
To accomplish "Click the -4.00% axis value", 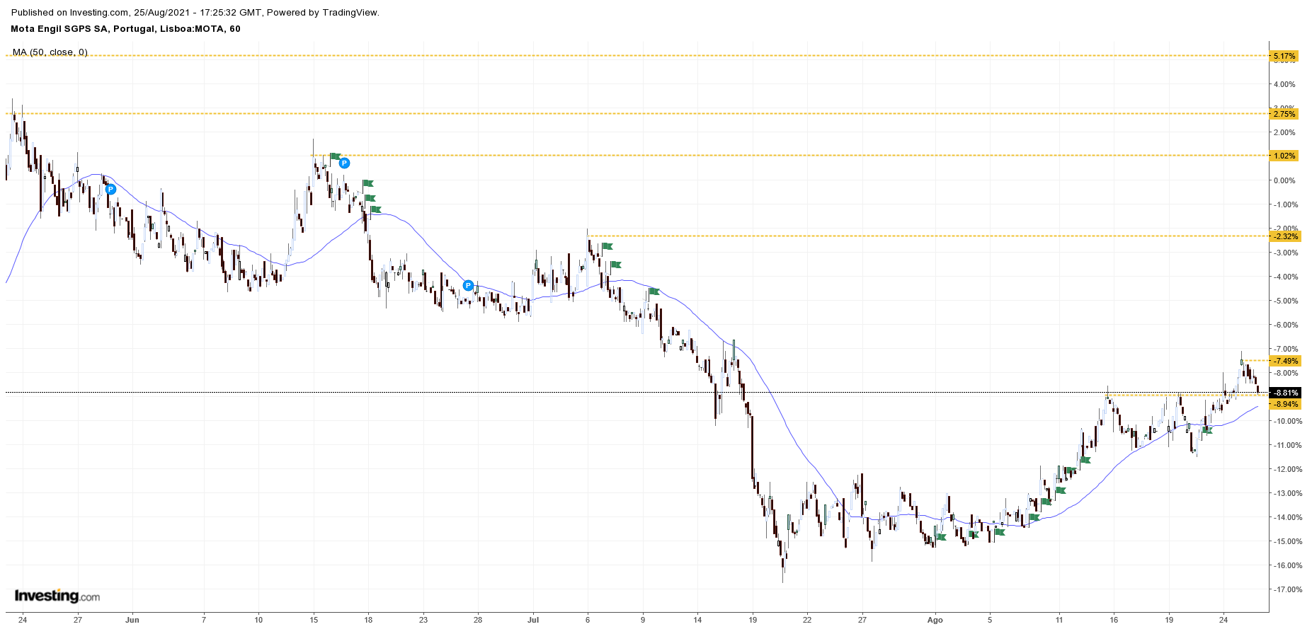I will point(1284,277).
